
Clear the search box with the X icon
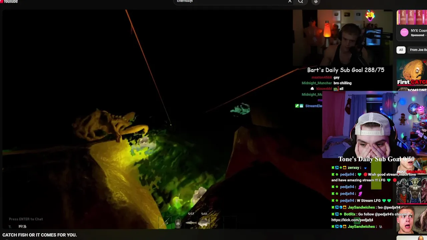[290, 1]
